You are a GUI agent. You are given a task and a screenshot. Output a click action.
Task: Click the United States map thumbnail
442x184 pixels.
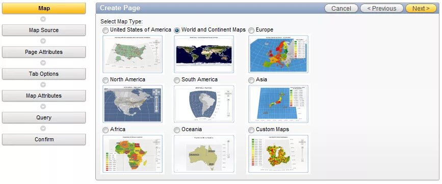[x=133, y=54]
